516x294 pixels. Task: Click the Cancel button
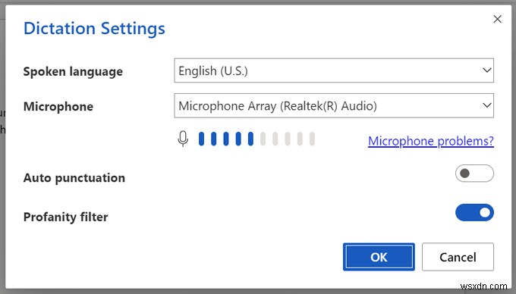click(x=458, y=257)
